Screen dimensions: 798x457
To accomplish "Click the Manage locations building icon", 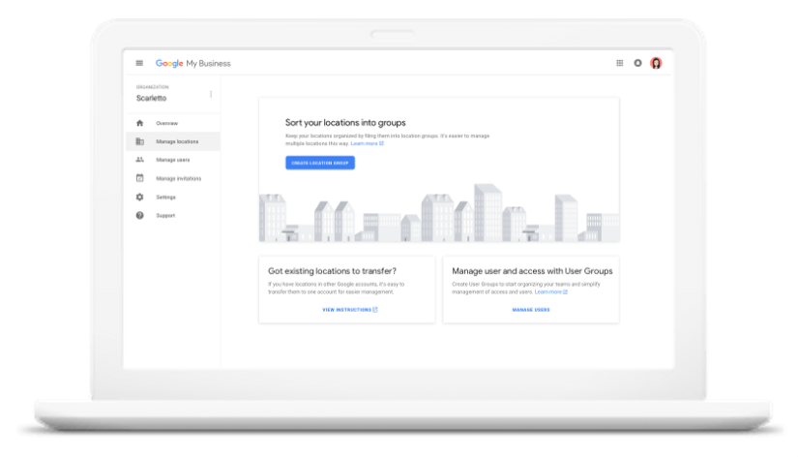I will (x=139, y=141).
